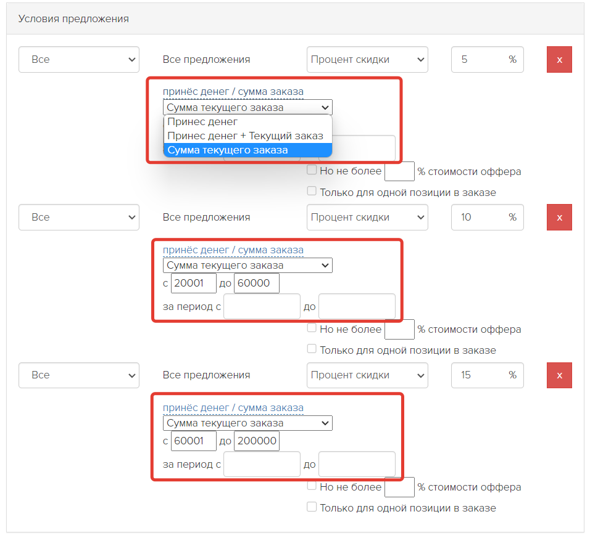Delete the 5% discount condition row
Screen dimensions: 590x538
(559, 59)
